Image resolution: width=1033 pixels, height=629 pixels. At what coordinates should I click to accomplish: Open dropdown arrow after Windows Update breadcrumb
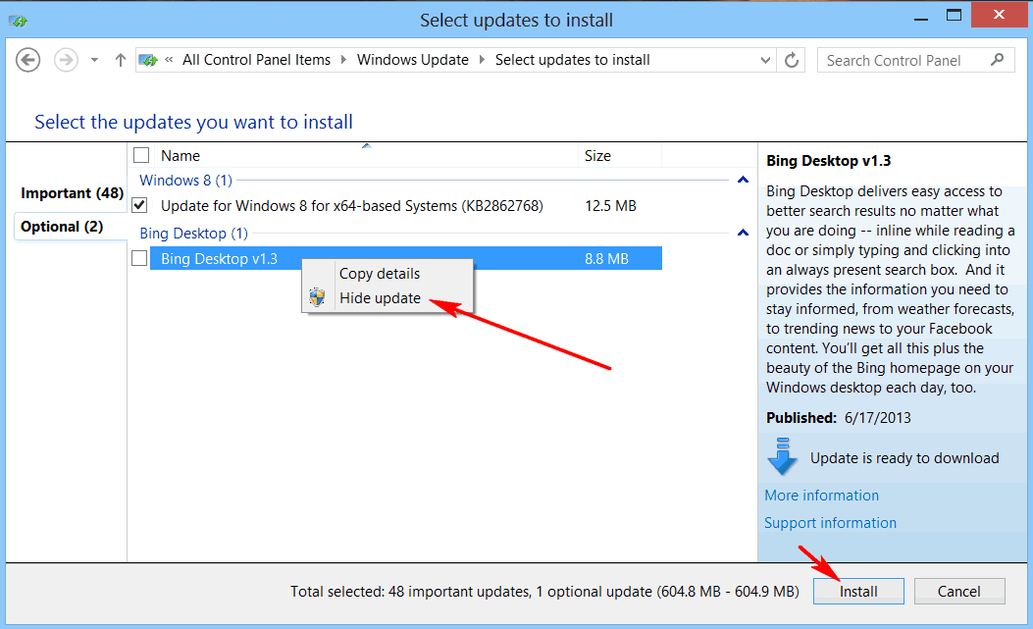pyautogui.click(x=482, y=60)
